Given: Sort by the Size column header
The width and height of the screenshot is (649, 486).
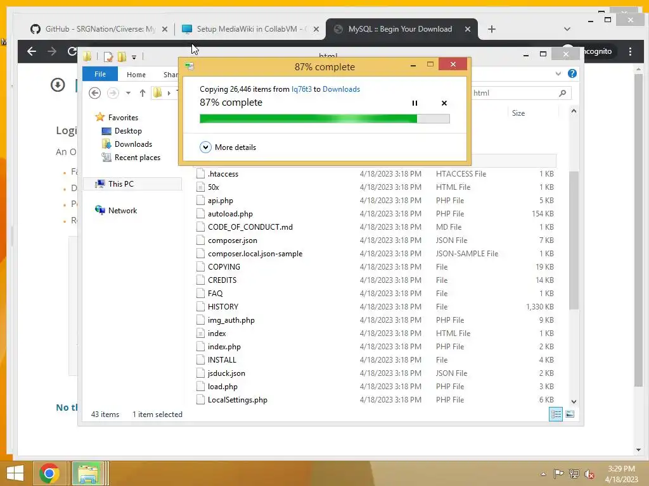Looking at the screenshot, I should click(x=518, y=113).
